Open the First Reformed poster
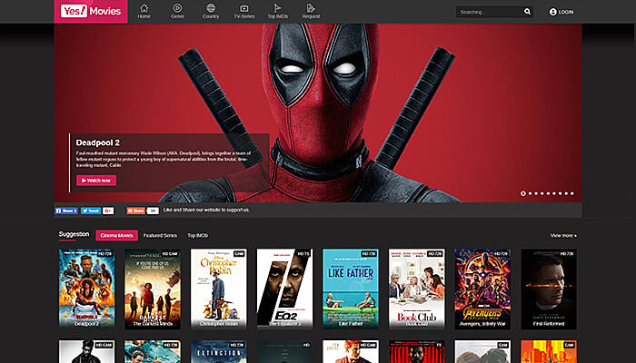 [549, 289]
